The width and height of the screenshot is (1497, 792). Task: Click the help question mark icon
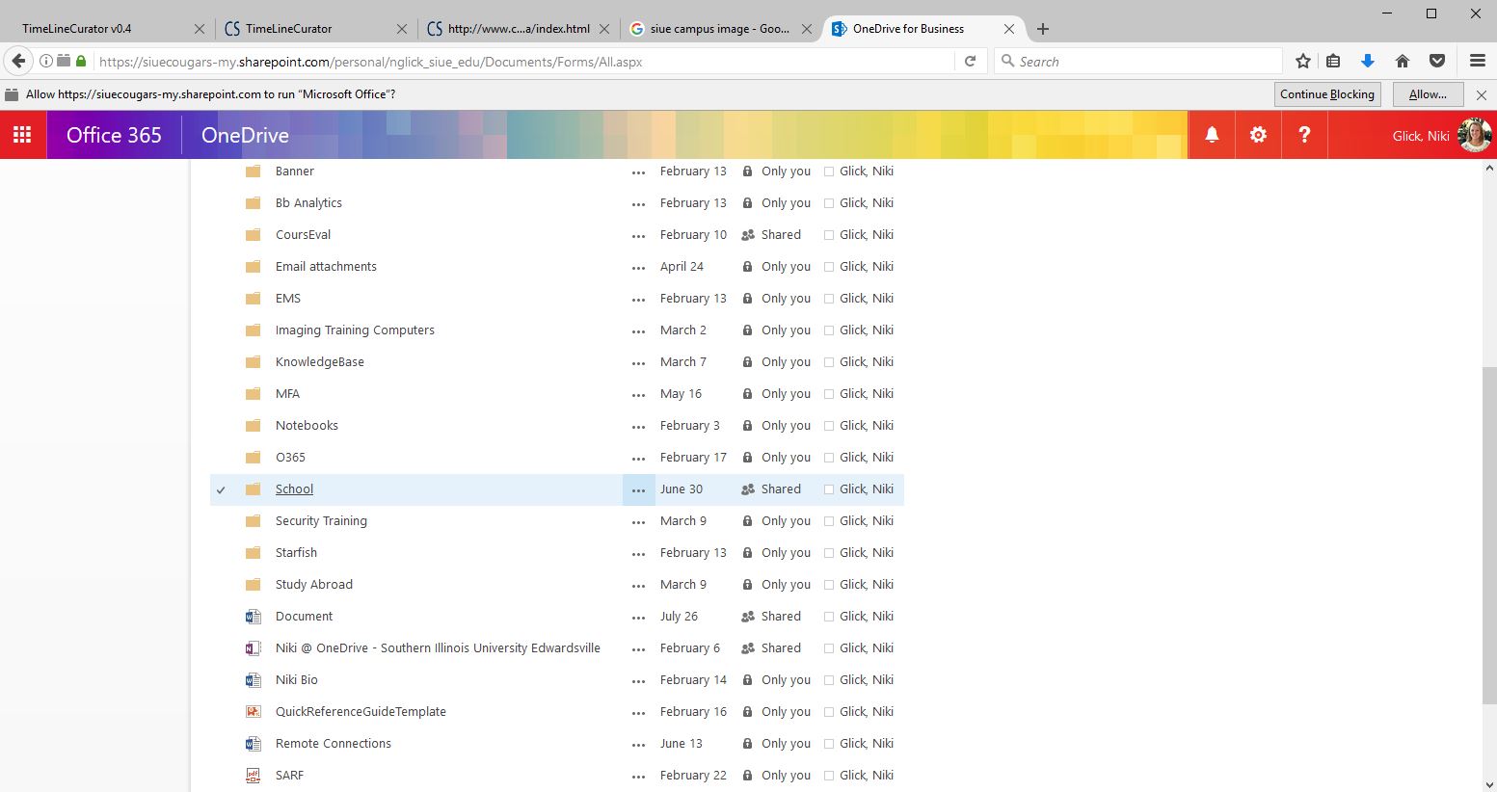tap(1304, 135)
